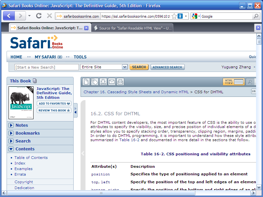Open the Errata link
Viewport: 263px width, 197px height.
click(20, 174)
